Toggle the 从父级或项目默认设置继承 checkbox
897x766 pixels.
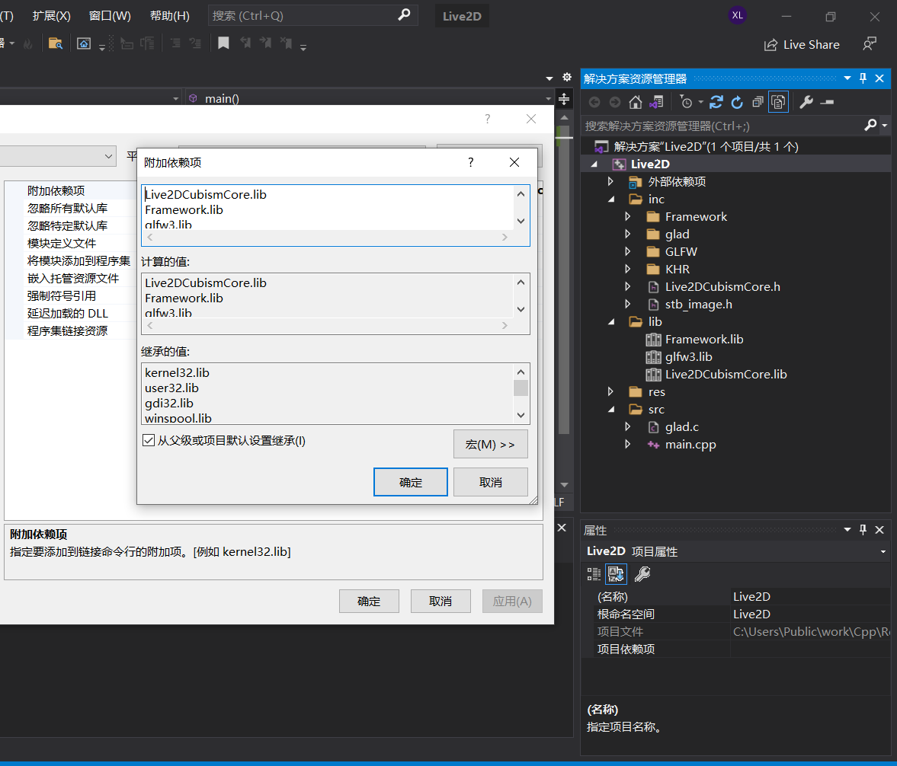point(149,440)
